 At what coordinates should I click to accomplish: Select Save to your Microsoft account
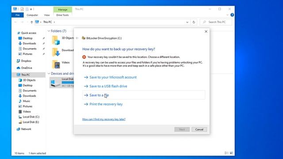[x=113, y=77]
